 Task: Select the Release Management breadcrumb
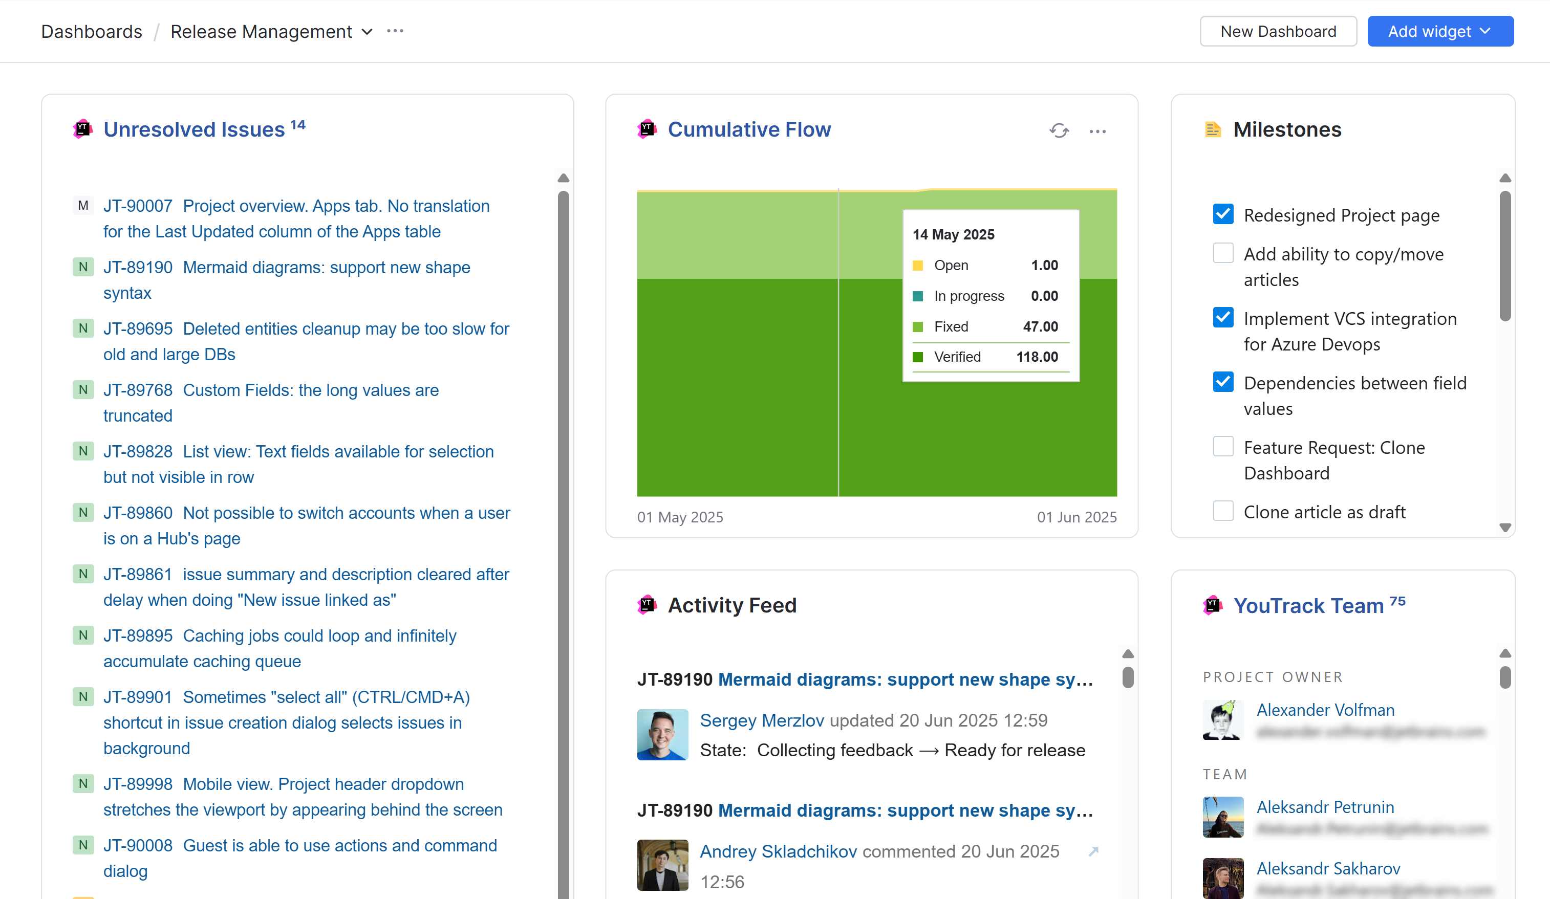pos(262,31)
